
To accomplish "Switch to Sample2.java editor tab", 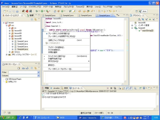I will pos(68,15).
